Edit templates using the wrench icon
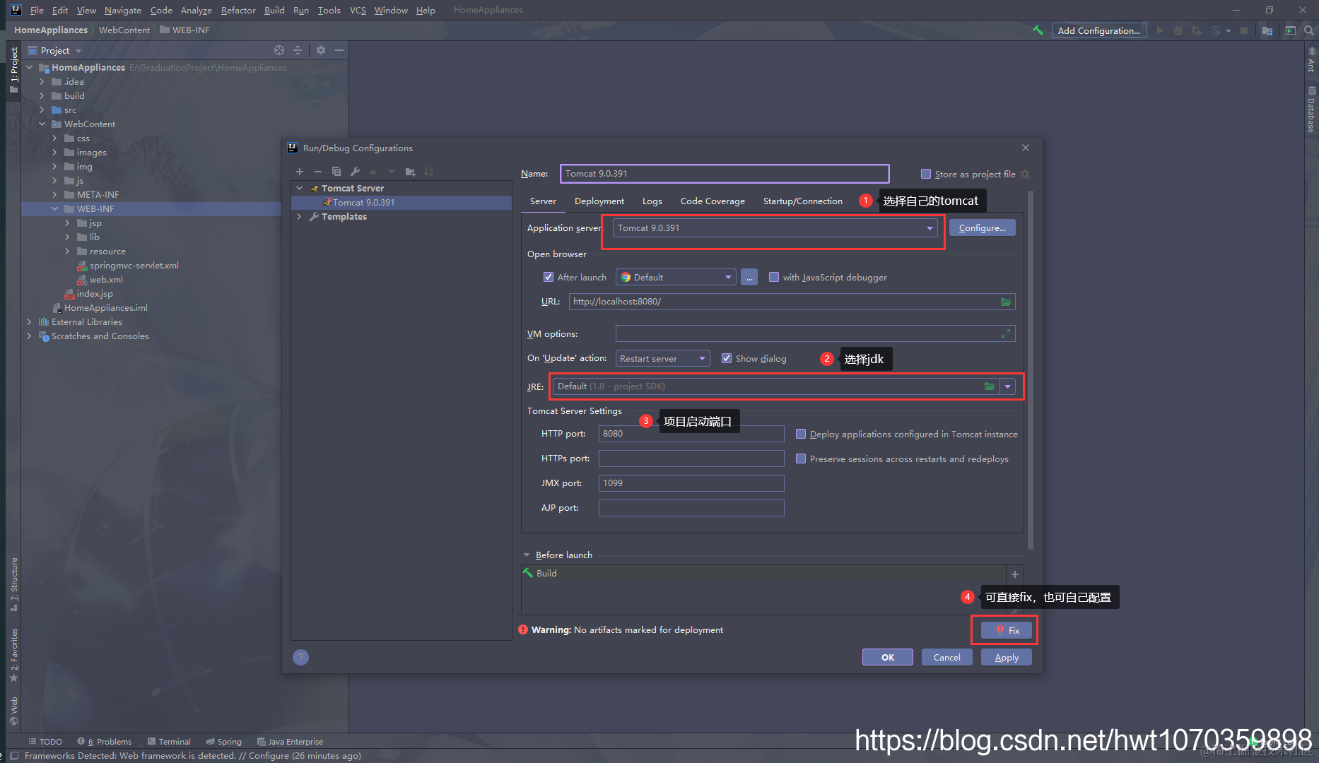The image size is (1319, 763). [355, 172]
